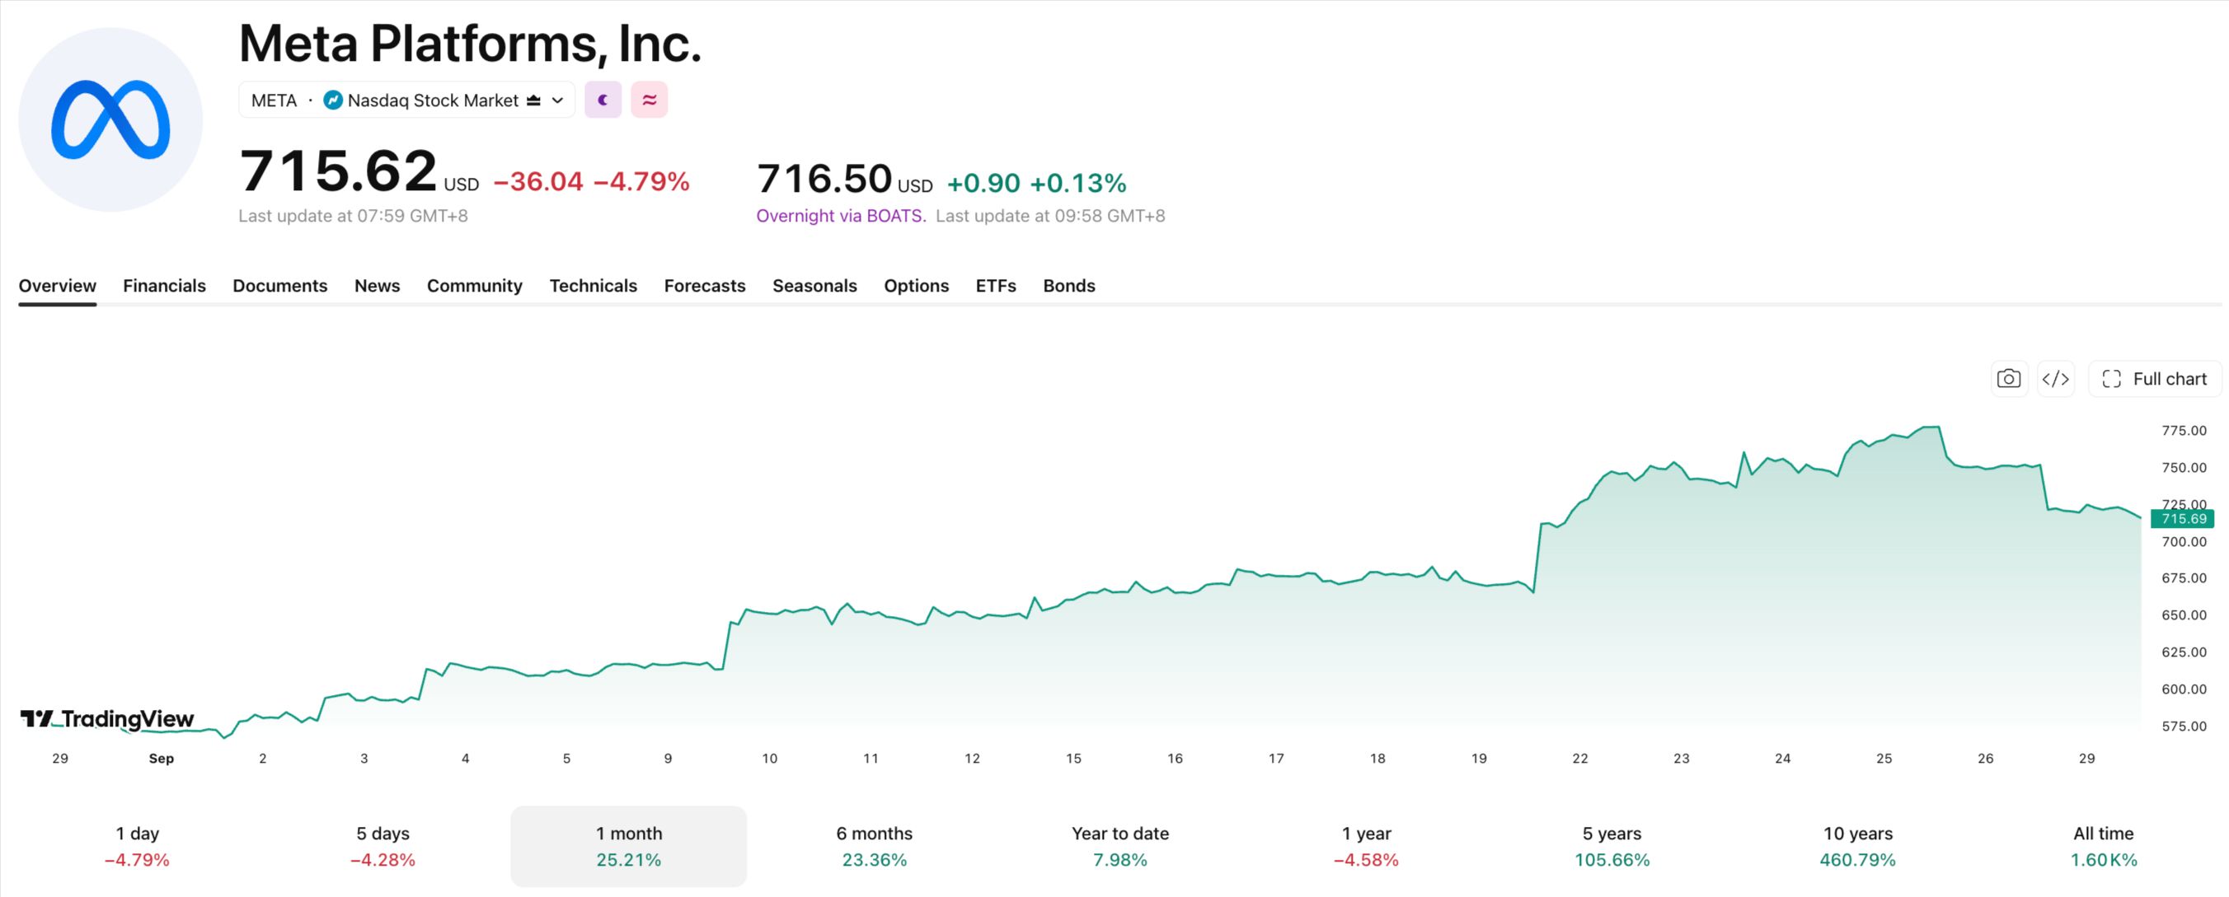This screenshot has width=2229, height=897.
Task: Open the META Nasdaq exchange selector dropdown
Action: (406, 100)
